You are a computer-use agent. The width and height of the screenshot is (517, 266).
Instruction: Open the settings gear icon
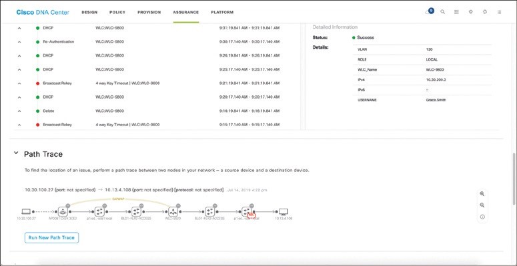tap(471, 12)
